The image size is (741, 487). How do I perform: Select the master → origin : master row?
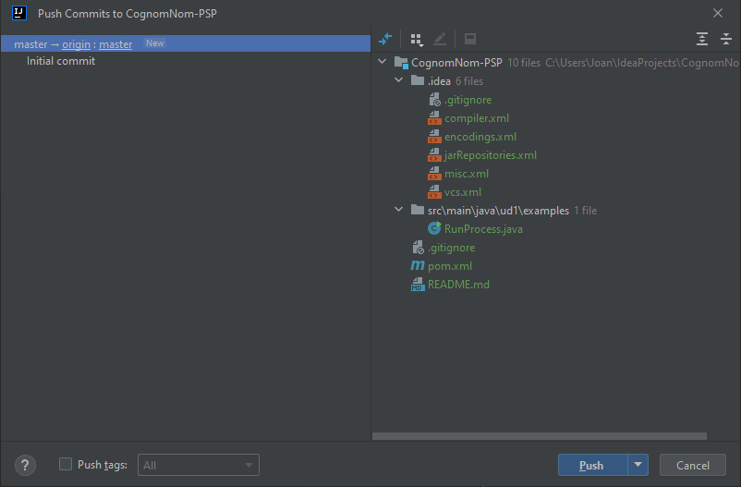[185, 43]
